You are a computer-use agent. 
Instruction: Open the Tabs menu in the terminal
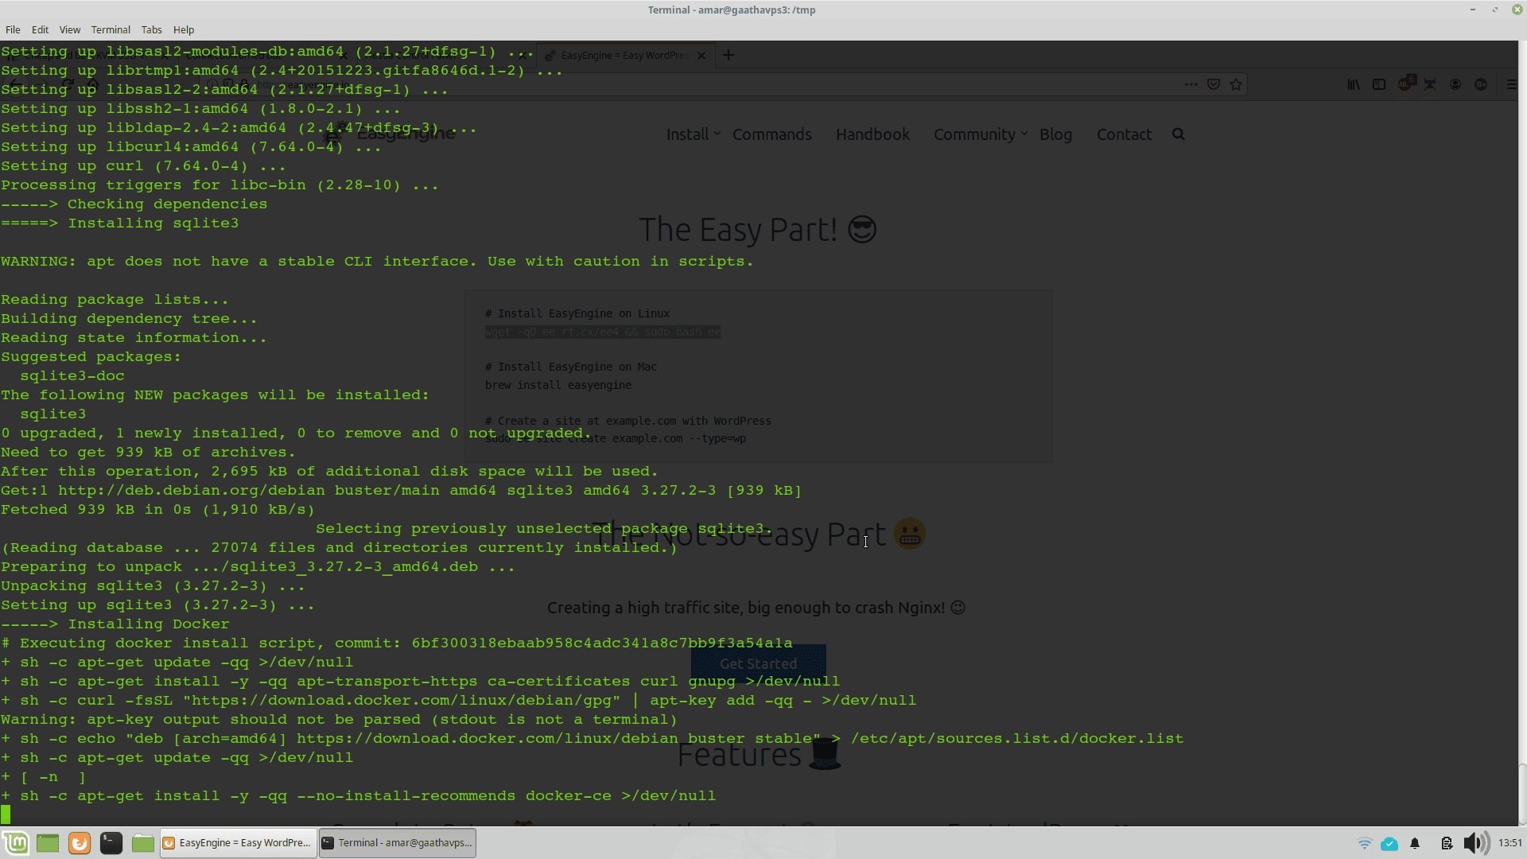tap(151, 29)
